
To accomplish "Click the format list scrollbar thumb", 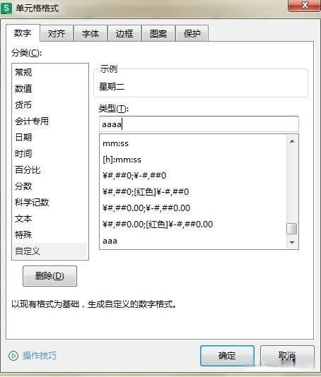I will point(292,229).
